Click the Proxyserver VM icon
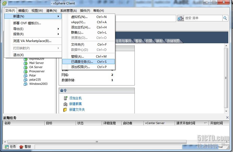Screen dimensions: 233x152 26,71
